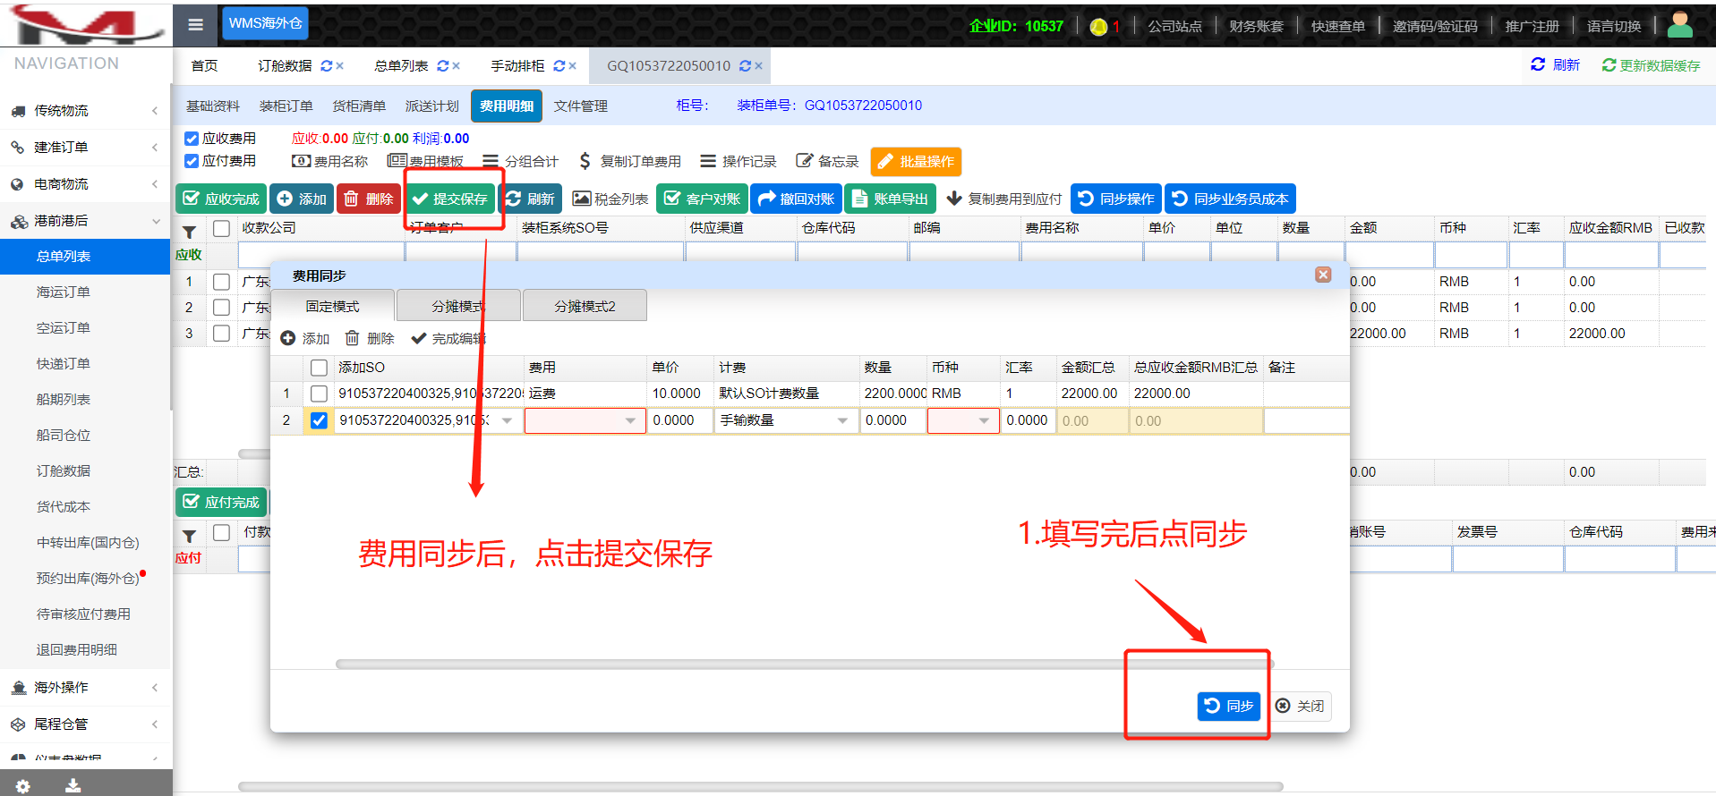Click the green 提交保存 button

[x=450, y=199]
